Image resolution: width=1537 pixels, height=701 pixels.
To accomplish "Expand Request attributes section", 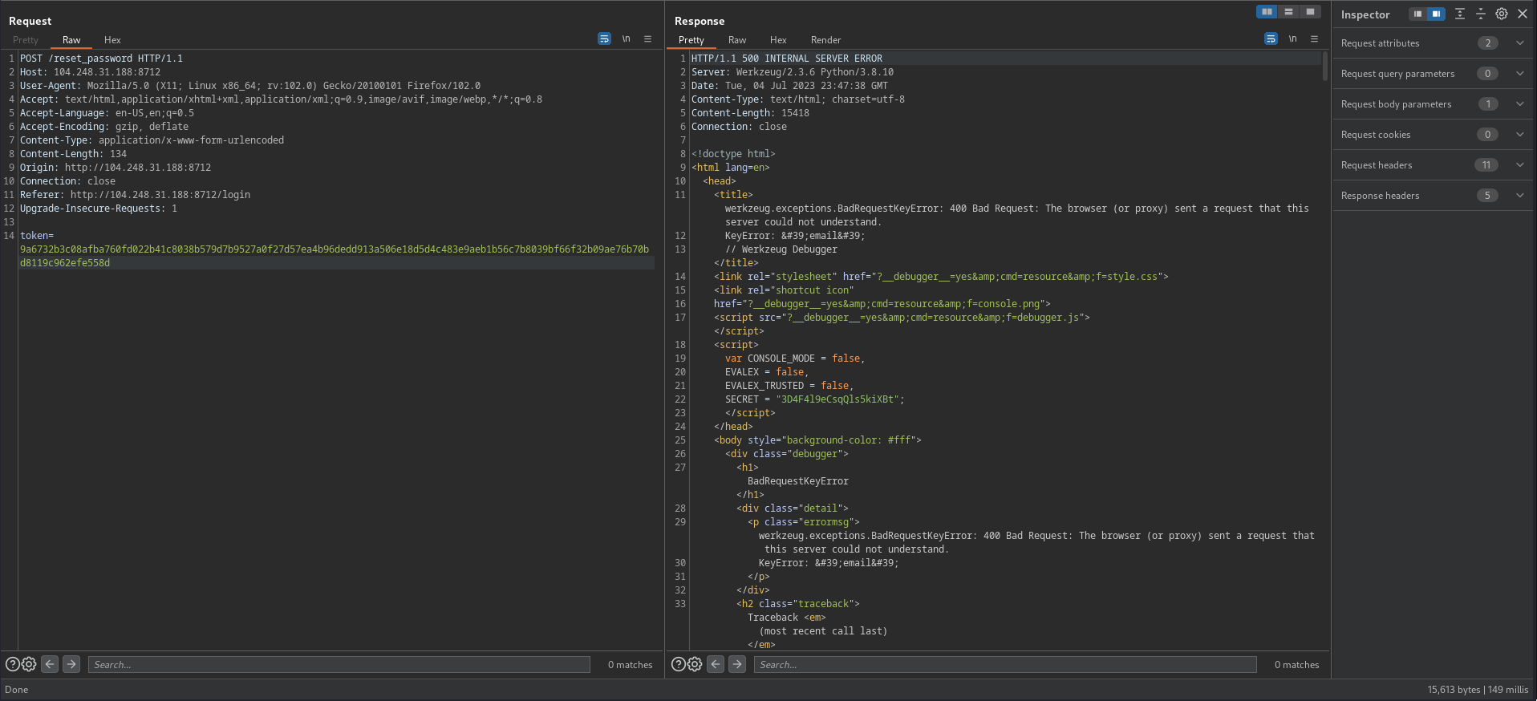I will click(x=1520, y=43).
